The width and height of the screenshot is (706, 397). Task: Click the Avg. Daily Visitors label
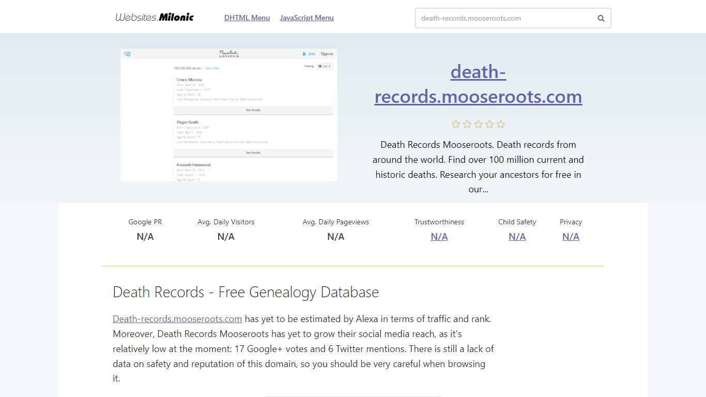(x=226, y=222)
